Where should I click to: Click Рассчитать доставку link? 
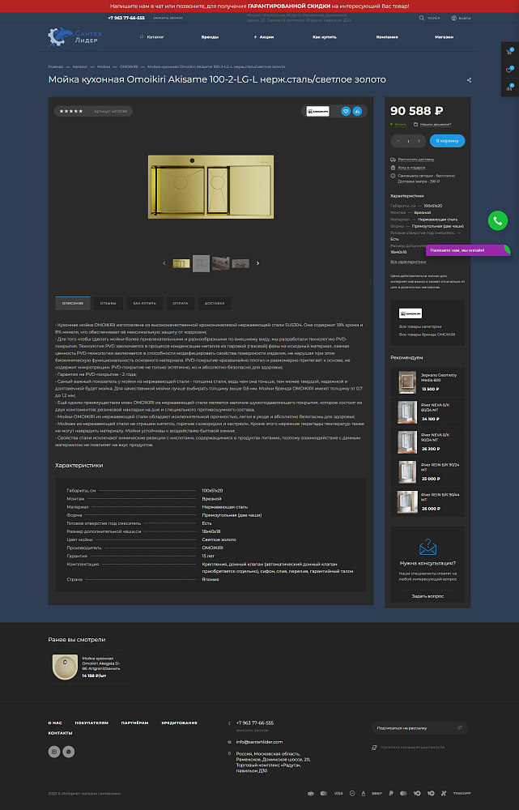(415, 160)
